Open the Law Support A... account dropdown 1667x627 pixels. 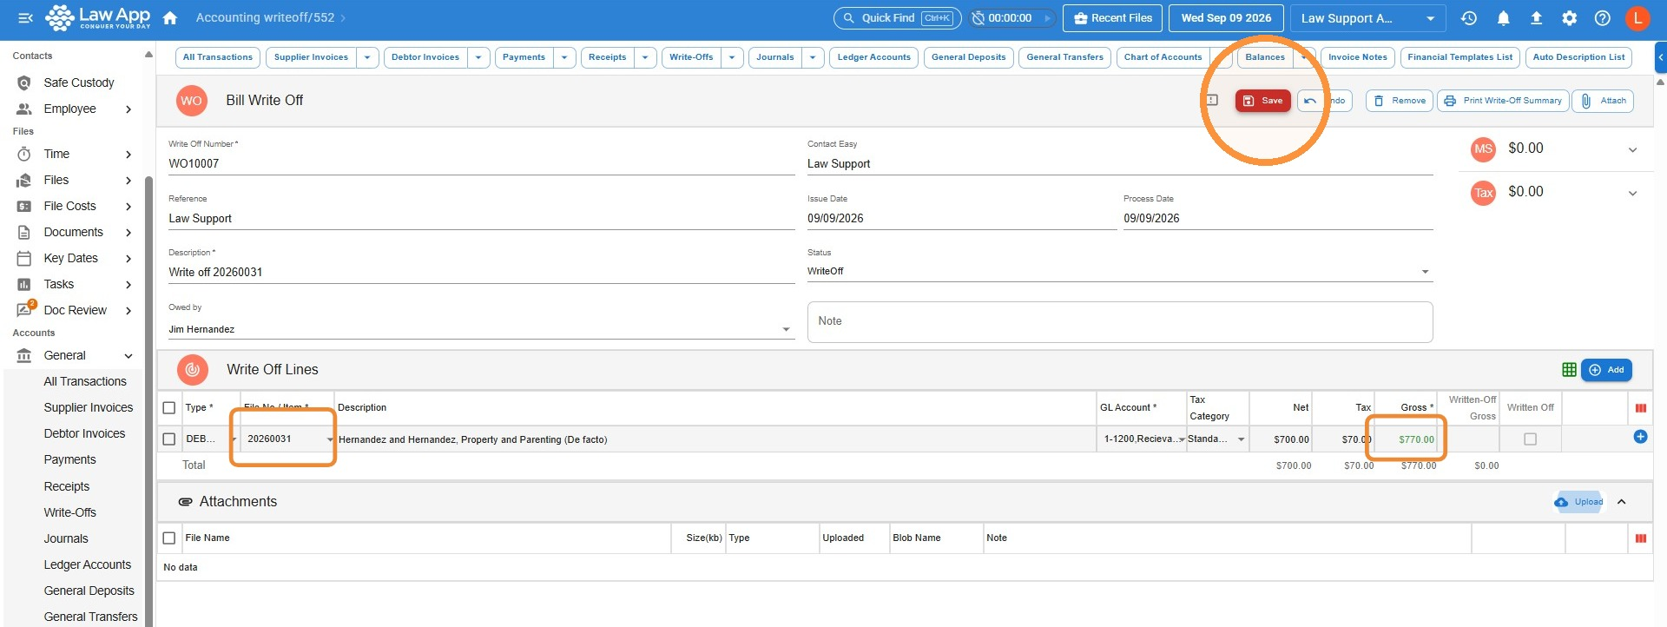click(1367, 18)
